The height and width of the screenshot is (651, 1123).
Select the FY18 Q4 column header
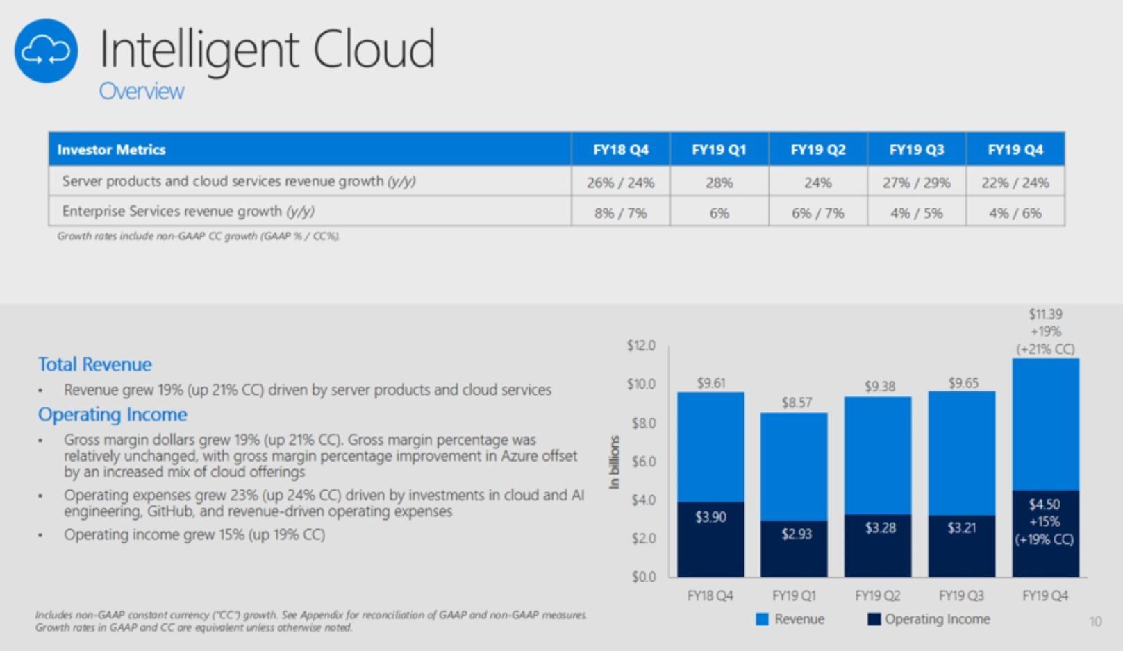620,150
